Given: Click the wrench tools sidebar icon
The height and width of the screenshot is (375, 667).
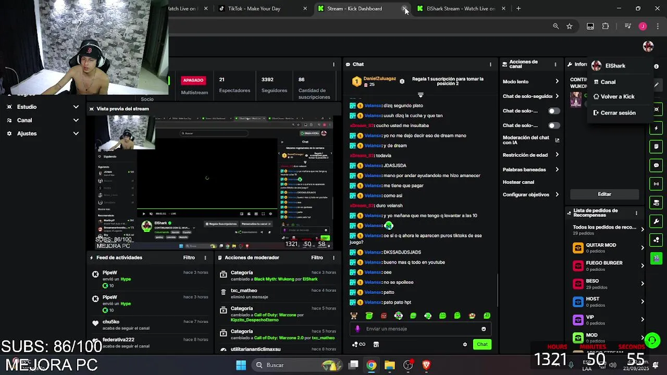Looking at the screenshot, I should [657, 221].
